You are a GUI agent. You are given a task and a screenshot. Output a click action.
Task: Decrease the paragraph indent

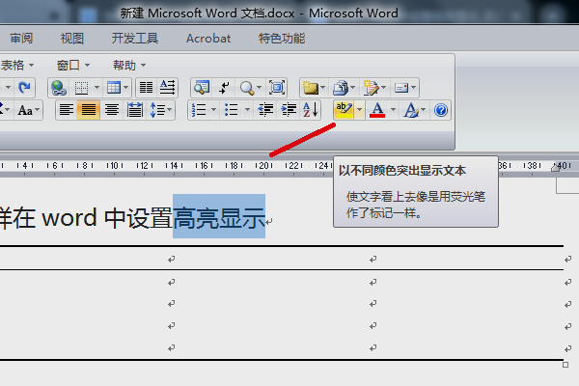click(x=265, y=110)
